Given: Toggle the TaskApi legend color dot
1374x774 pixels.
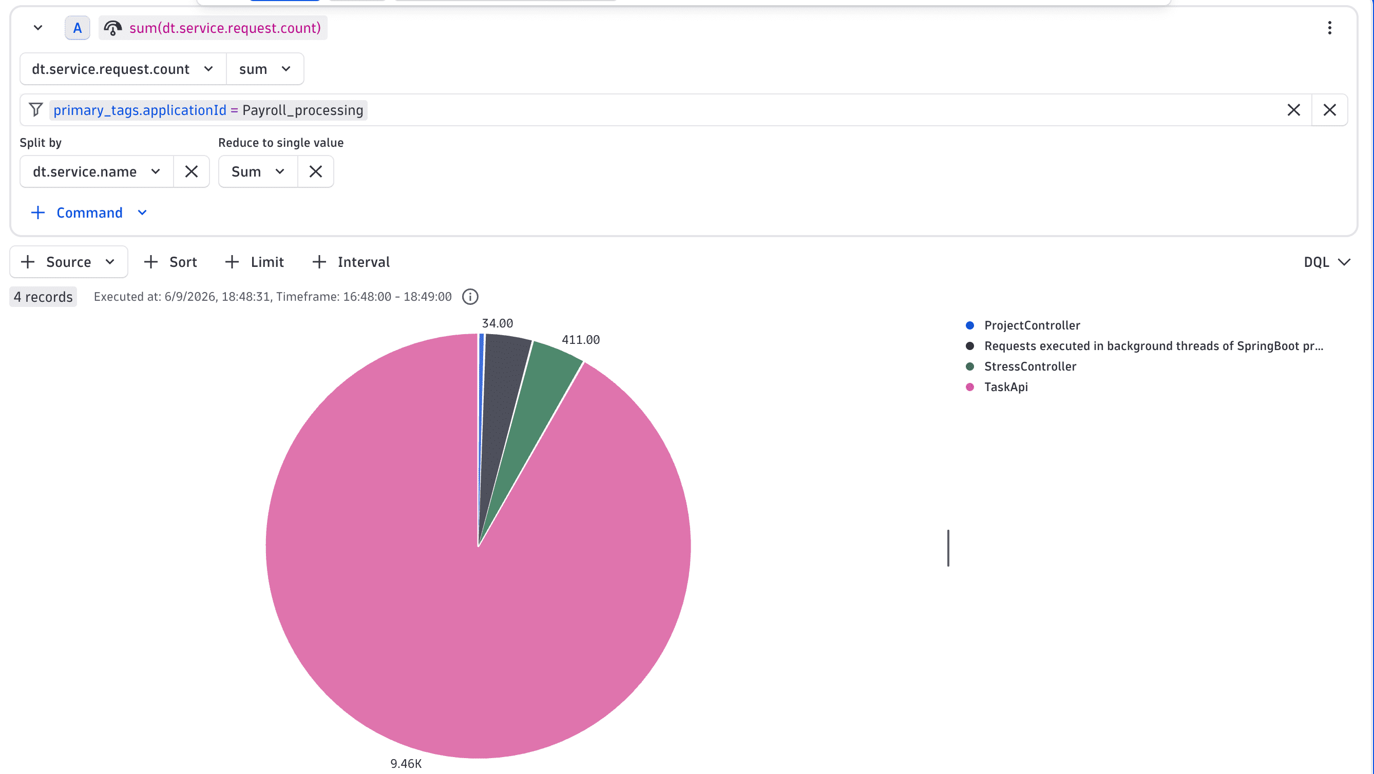Looking at the screenshot, I should click(x=970, y=387).
